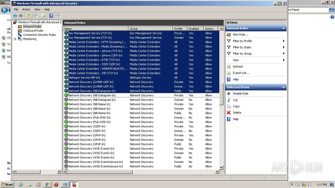Viewport: 335px width, 188px height.
Task: Select Outbound Rules in the tree
Action: tap(33, 31)
